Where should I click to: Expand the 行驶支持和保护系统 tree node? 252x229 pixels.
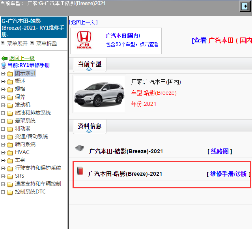pyautogui.click(x=3, y=168)
